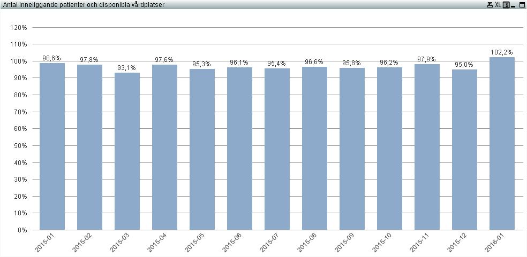The height and width of the screenshot is (257, 527).
Task: Click the 2015-10 axis label
Action: pos(381,243)
